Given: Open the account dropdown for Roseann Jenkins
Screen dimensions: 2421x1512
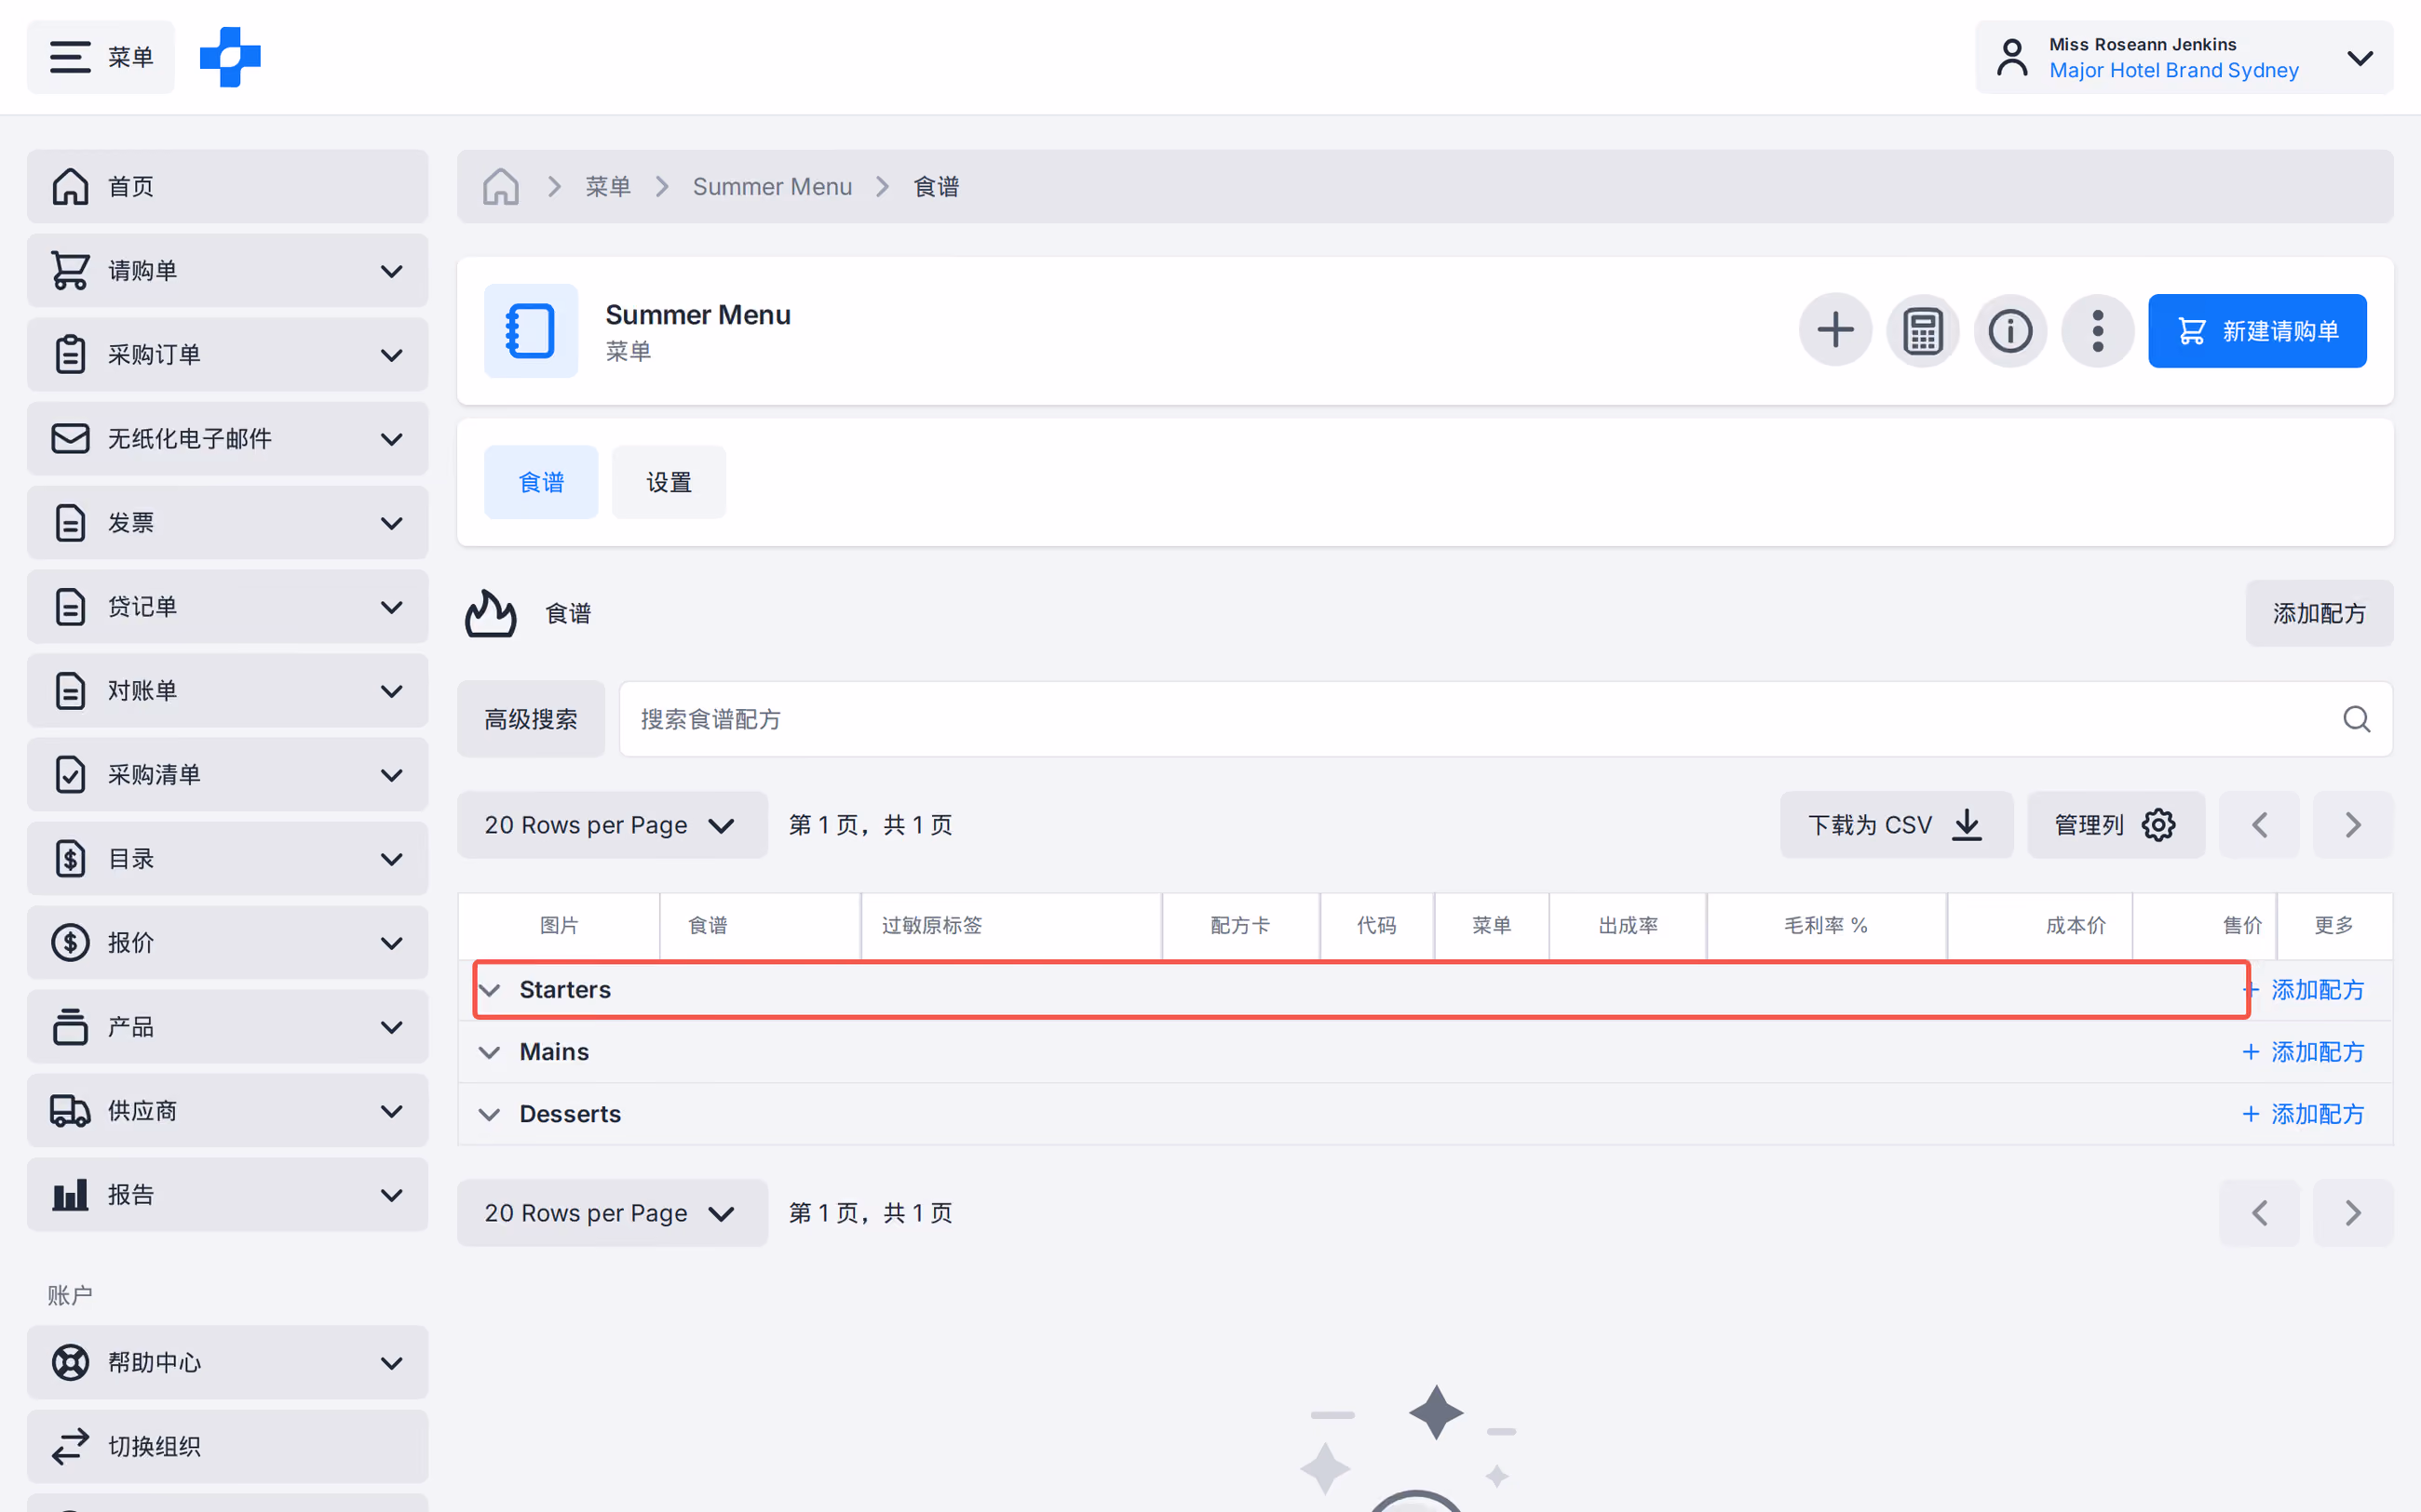Looking at the screenshot, I should (2184, 57).
